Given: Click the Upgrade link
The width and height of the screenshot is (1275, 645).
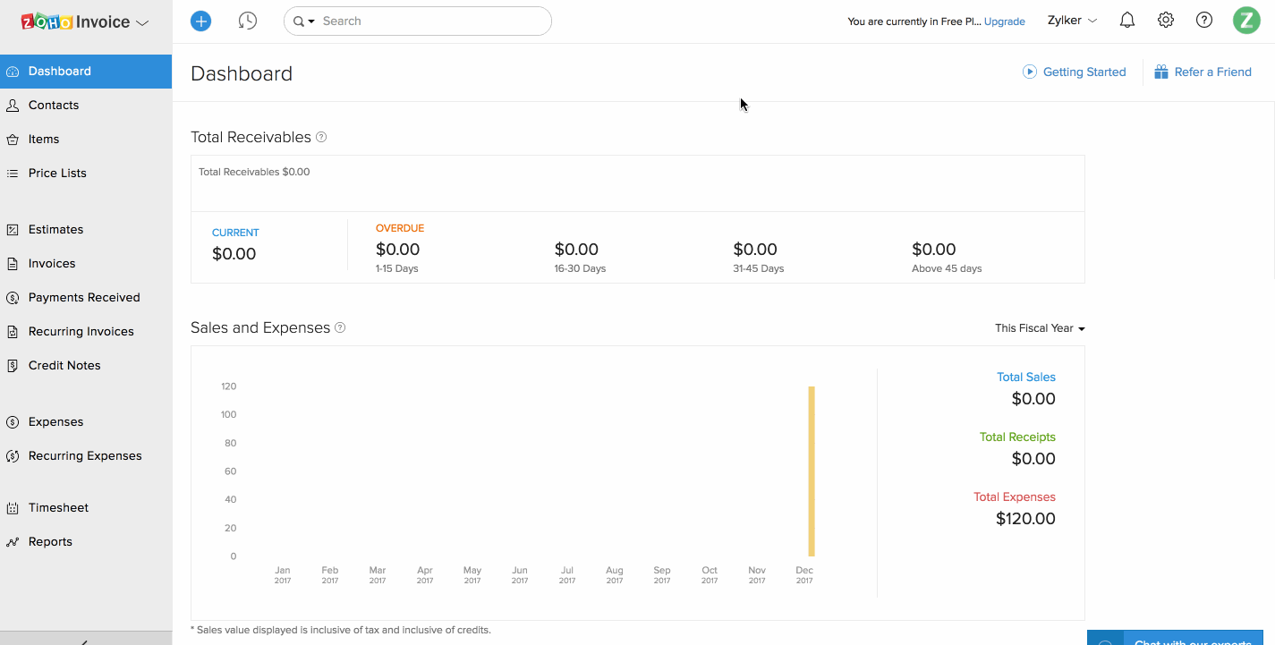Looking at the screenshot, I should pyautogui.click(x=1005, y=21).
